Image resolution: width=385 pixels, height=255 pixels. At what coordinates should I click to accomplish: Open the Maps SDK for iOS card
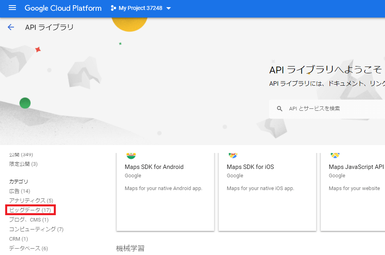(x=267, y=192)
